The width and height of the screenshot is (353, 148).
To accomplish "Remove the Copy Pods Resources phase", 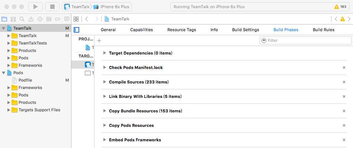I will (344, 125).
